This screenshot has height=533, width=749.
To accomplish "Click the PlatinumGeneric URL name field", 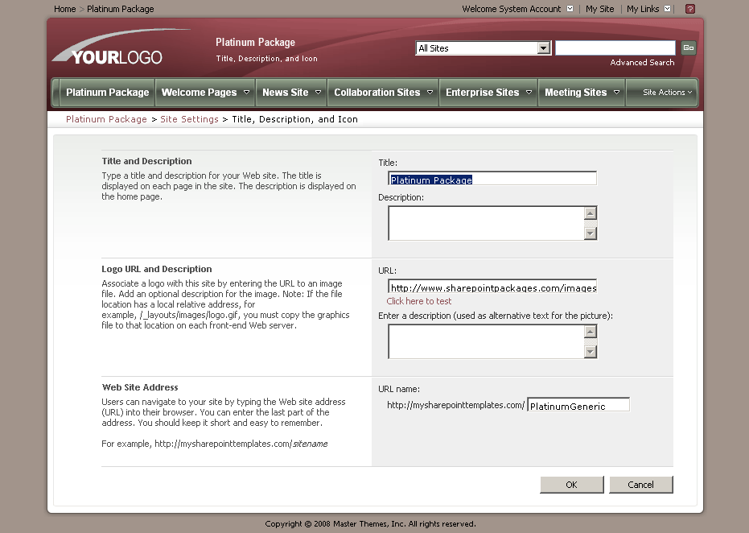I will 577,404.
